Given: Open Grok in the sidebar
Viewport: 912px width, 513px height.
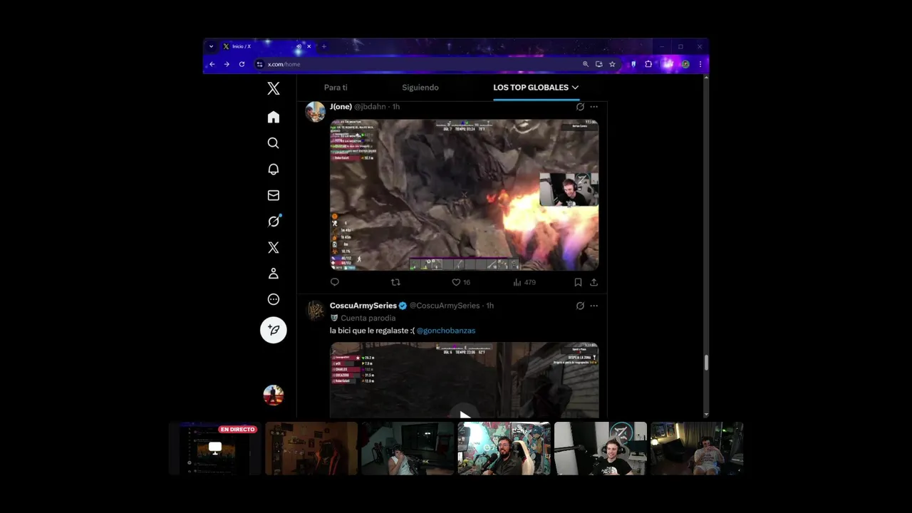Looking at the screenshot, I should (x=274, y=221).
